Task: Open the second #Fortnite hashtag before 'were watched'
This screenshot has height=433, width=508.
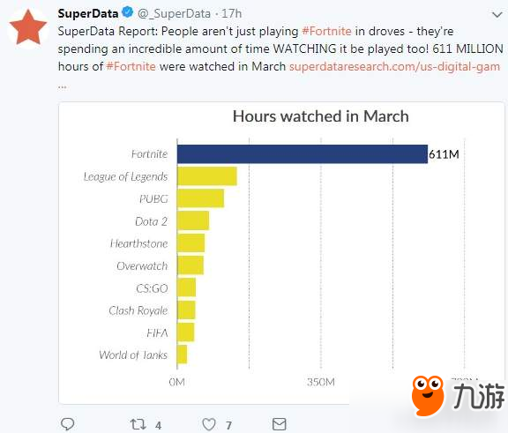Action: pos(131,66)
